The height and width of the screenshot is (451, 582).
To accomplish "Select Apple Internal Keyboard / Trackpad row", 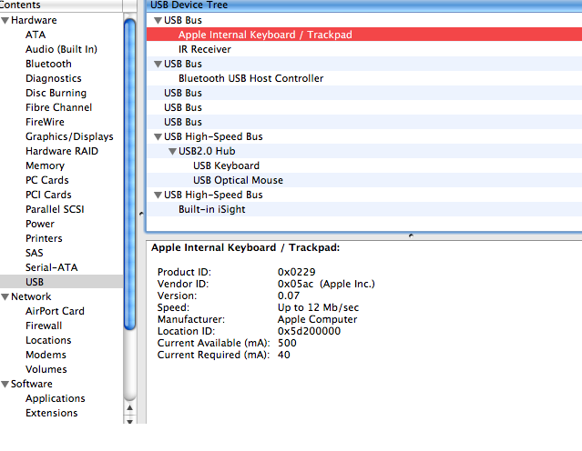I will [364, 35].
